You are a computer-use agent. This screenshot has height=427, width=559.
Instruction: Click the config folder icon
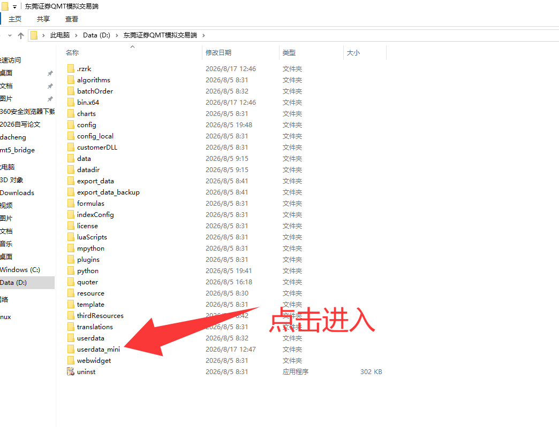coord(71,125)
